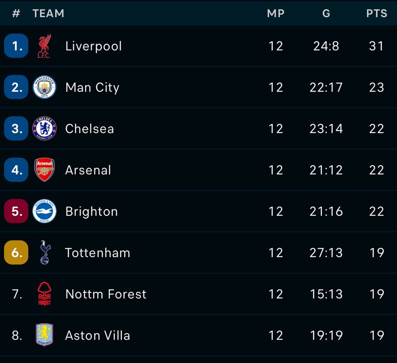Click the gold position 6 badge
Viewport: 397px width, 363px height.
click(x=16, y=252)
